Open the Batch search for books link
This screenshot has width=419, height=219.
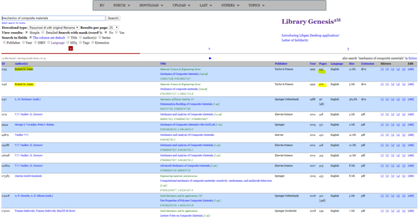pos(14,23)
